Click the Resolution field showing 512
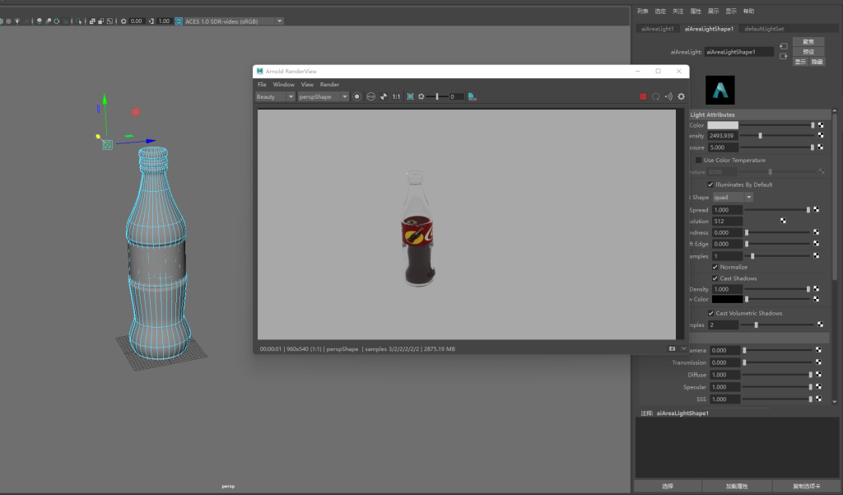 pos(727,221)
